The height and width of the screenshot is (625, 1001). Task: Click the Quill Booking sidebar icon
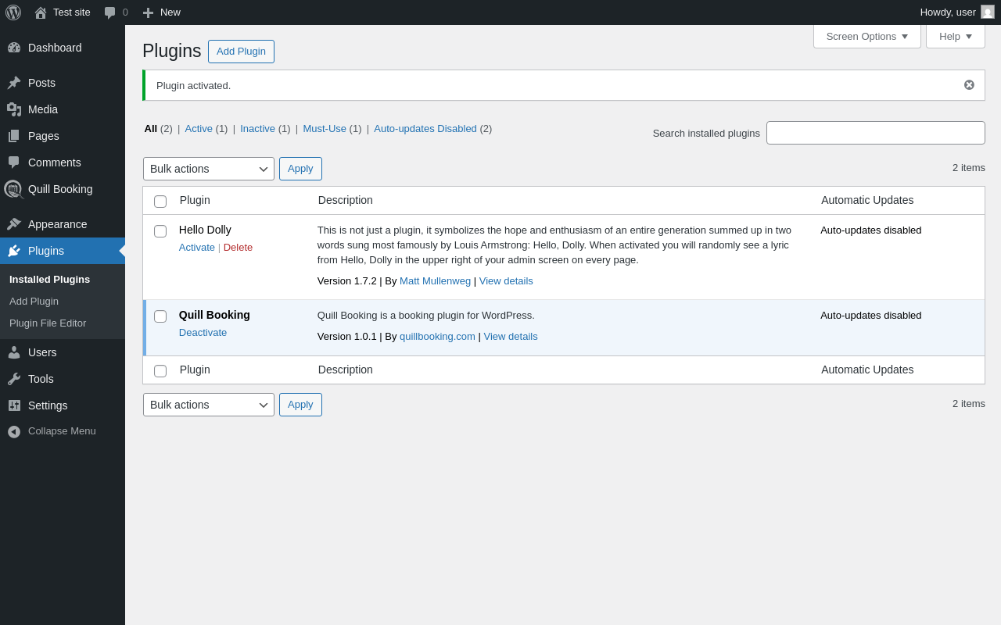[x=13, y=189]
